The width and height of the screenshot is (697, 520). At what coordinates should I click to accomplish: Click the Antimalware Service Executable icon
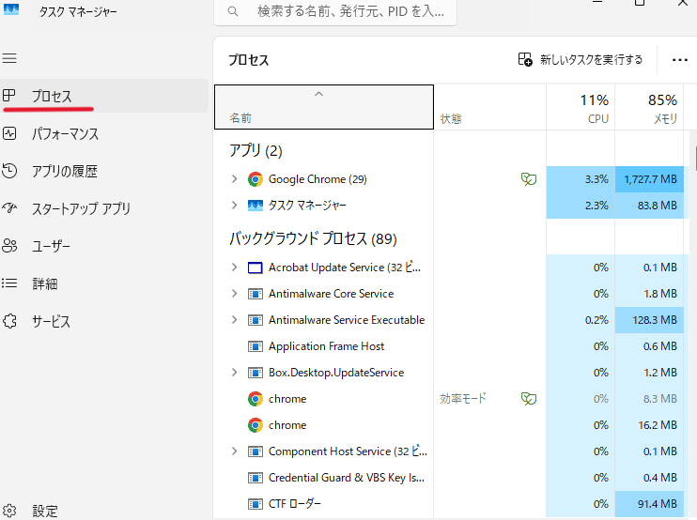(x=256, y=320)
